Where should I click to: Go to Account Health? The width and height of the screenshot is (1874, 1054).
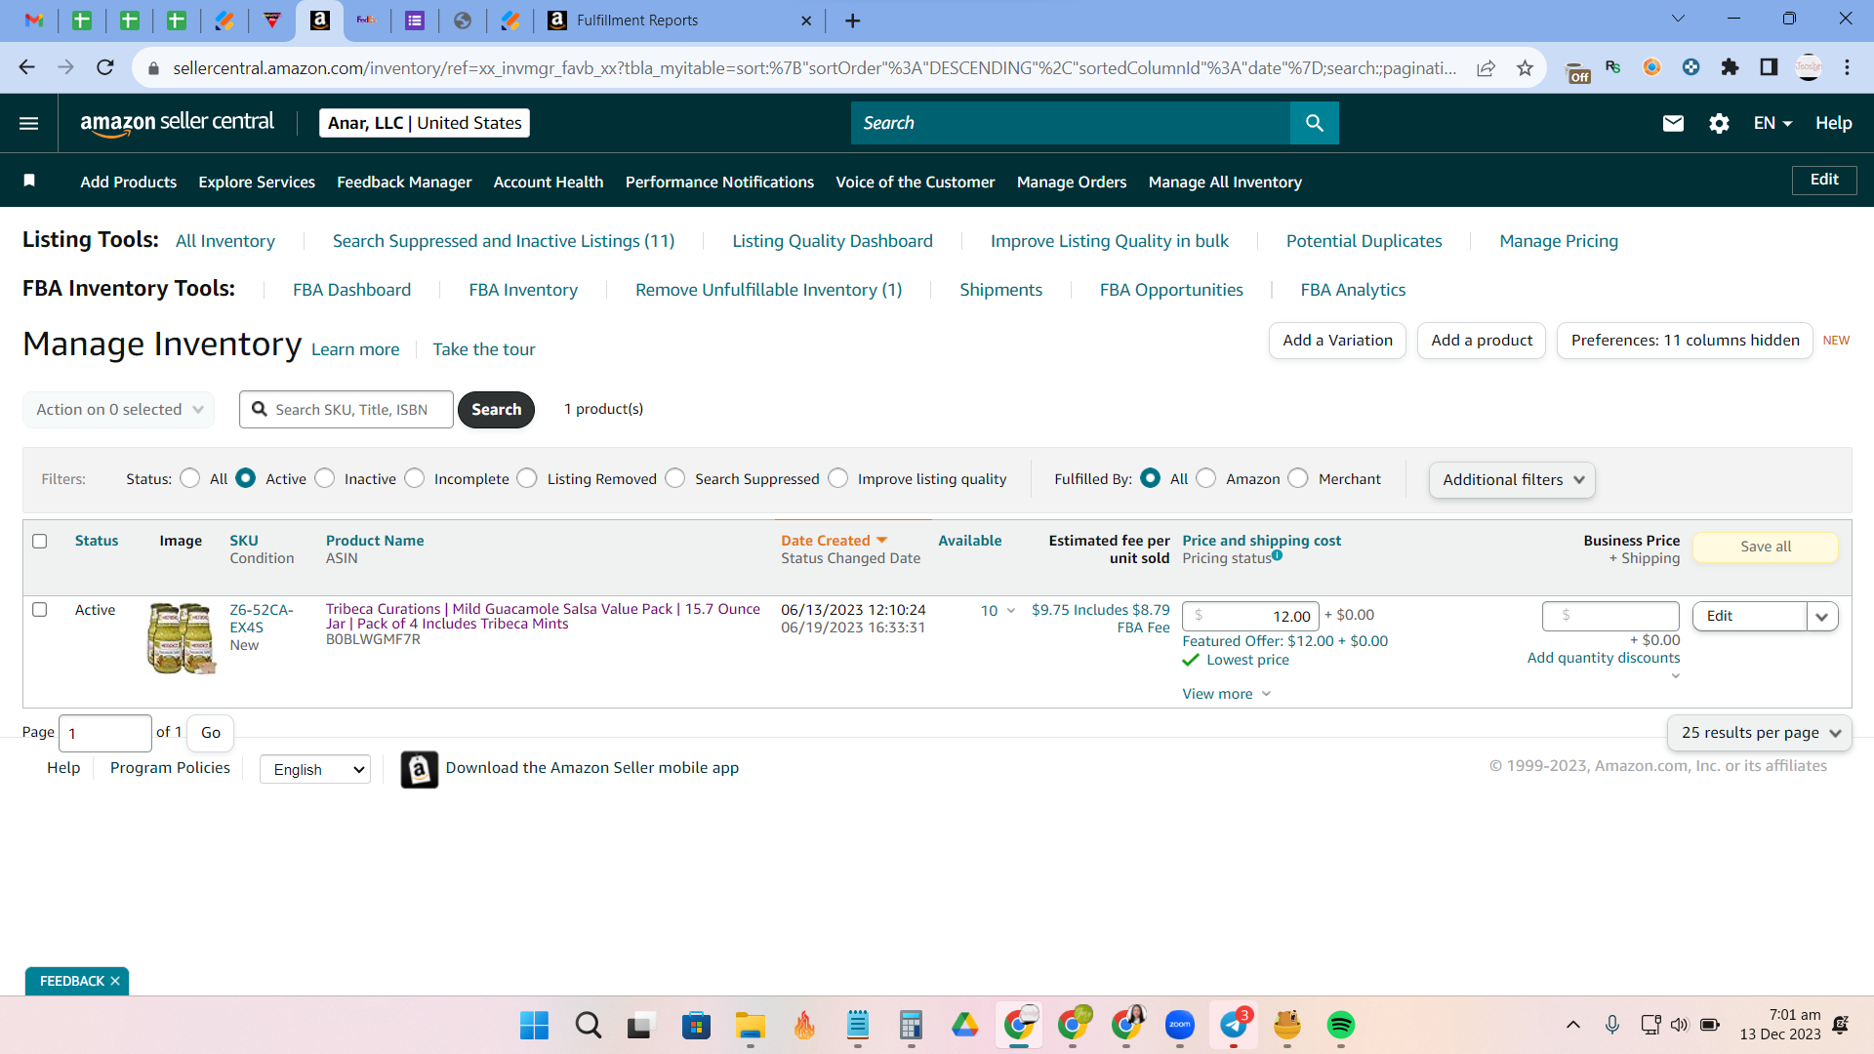tap(549, 182)
